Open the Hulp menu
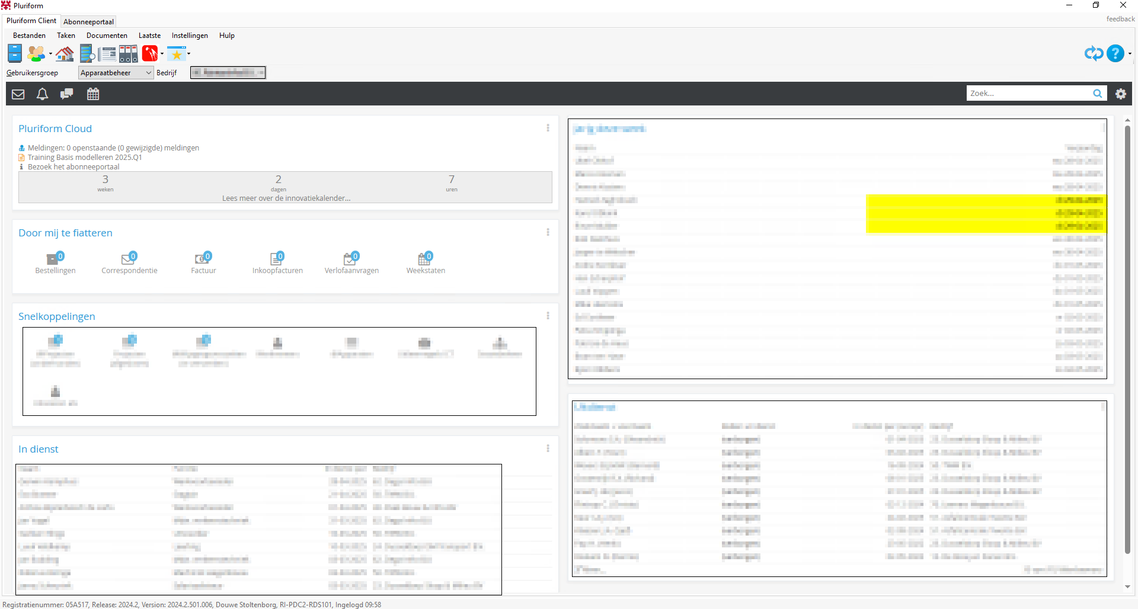 pos(227,36)
